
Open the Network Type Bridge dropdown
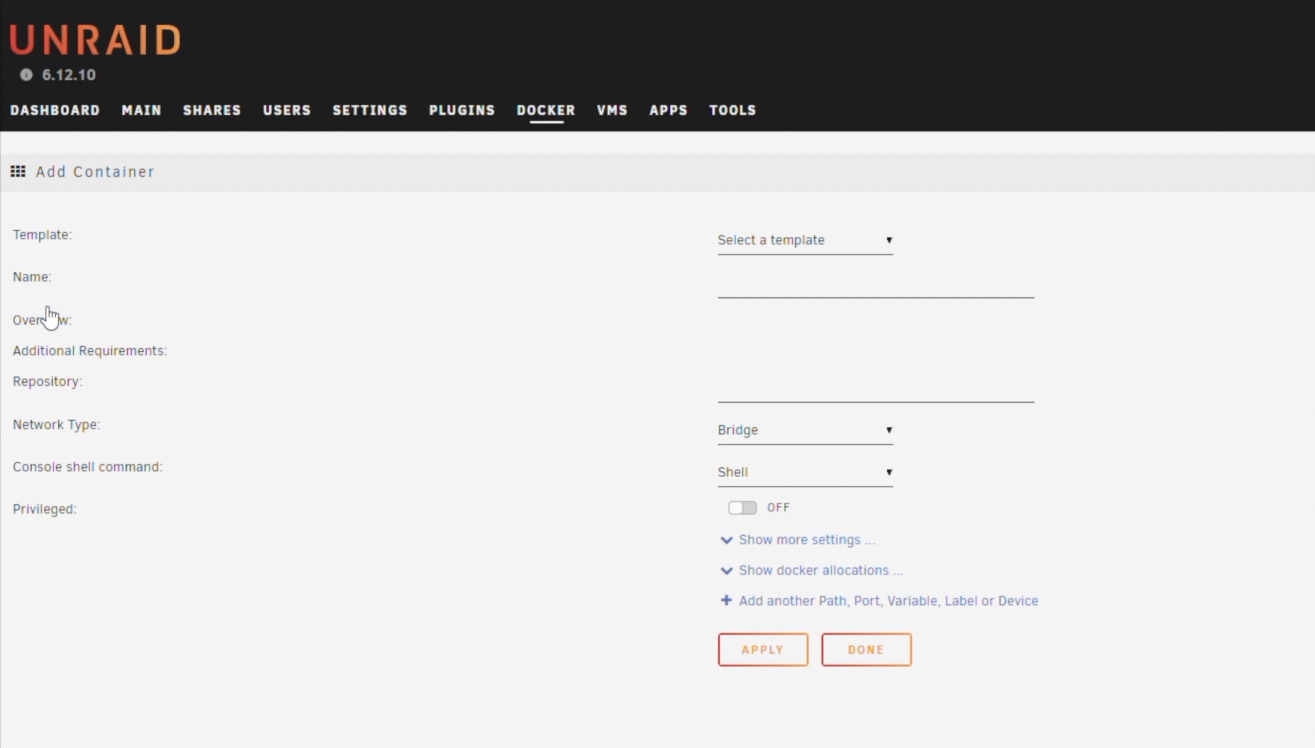pyautogui.click(x=805, y=430)
